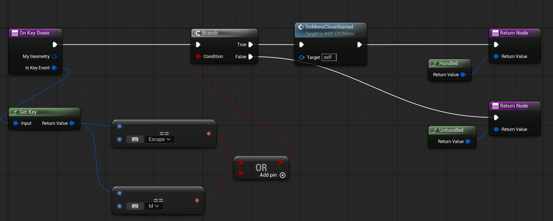Image resolution: width=553 pixels, height=221 pixels.
Task: Click the In Key Event output pin
Action: [x=54, y=68]
